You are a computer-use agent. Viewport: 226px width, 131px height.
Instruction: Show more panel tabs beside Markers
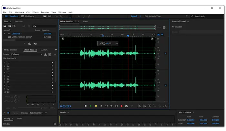[x=56, y=50]
